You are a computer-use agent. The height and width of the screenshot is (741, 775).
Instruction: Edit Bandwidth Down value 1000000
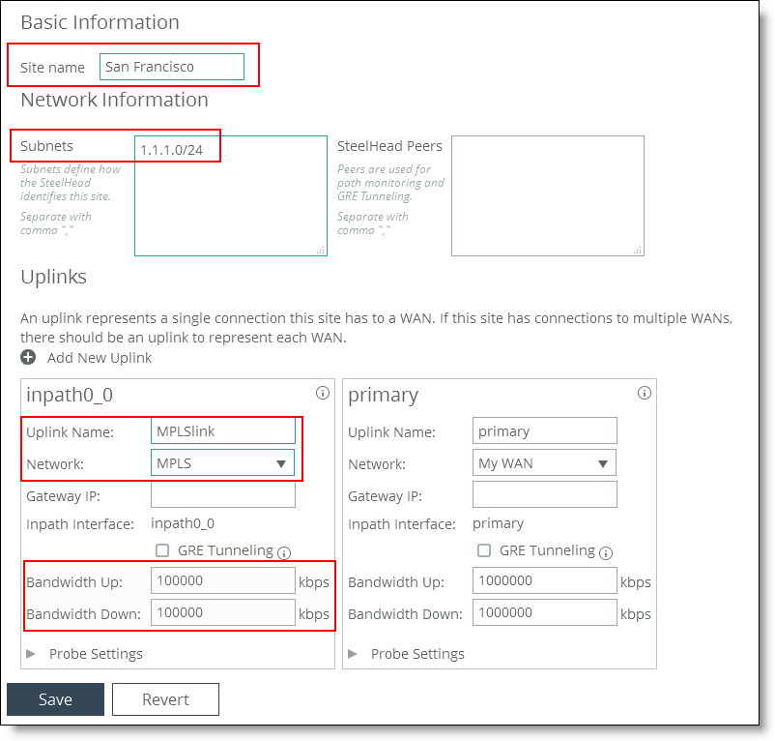(545, 612)
